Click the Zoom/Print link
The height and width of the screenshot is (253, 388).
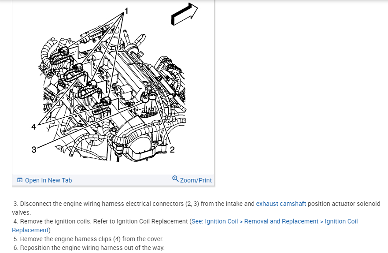click(x=196, y=180)
